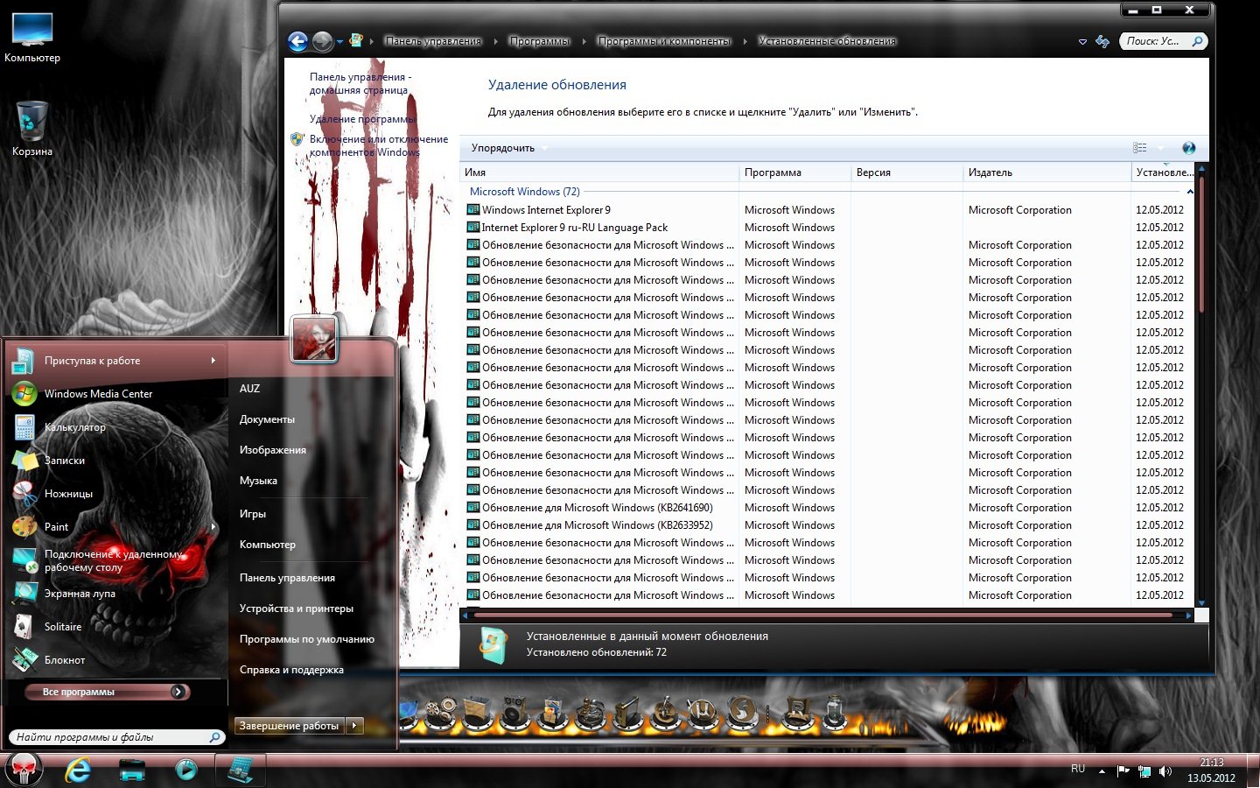The width and height of the screenshot is (1260, 788).
Task: Open Музыка in Start menu
Action: [x=258, y=481]
